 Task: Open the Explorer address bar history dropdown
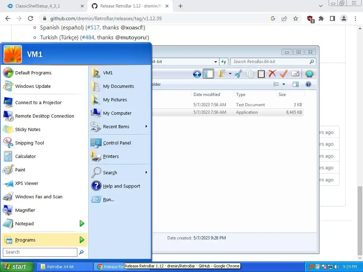[x=216, y=62]
